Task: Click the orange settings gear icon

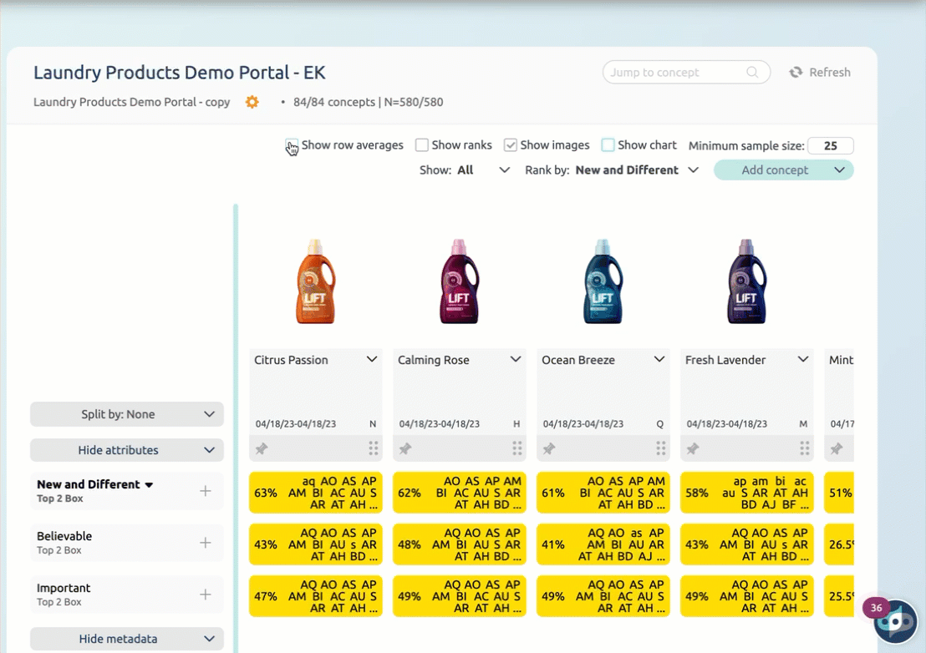Action: (x=252, y=102)
